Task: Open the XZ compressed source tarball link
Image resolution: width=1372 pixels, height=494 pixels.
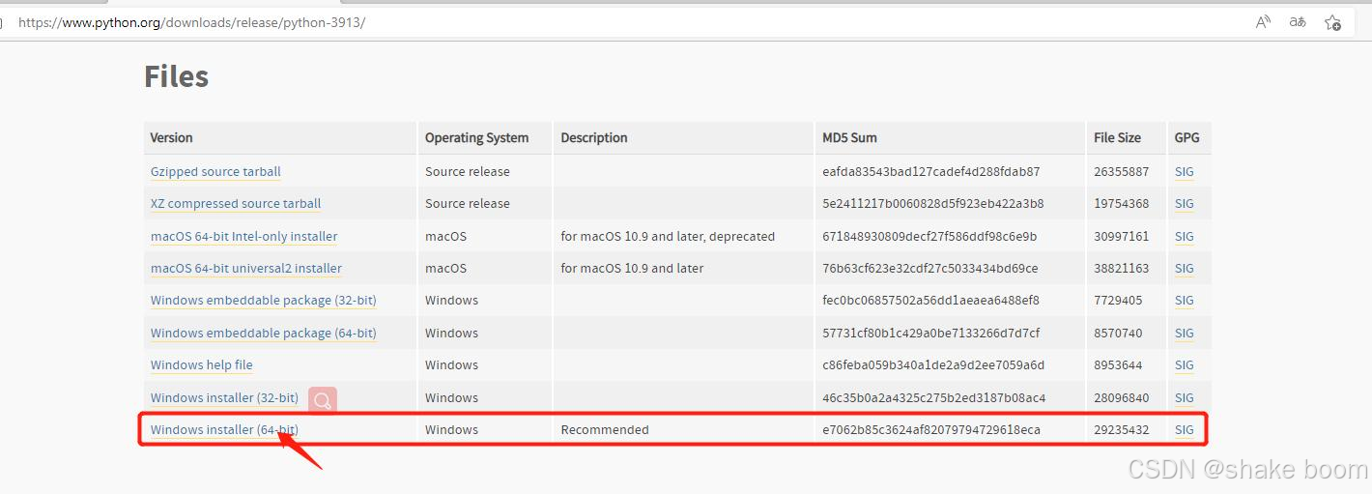Action: [x=236, y=204]
